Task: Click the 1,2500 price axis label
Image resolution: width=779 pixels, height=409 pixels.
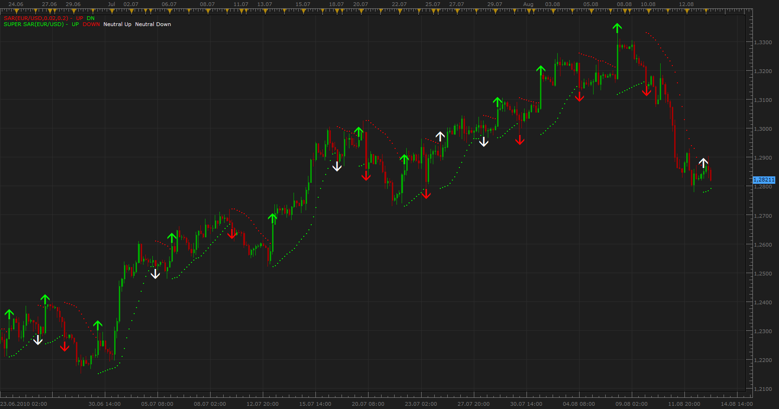Action: [x=763, y=274]
